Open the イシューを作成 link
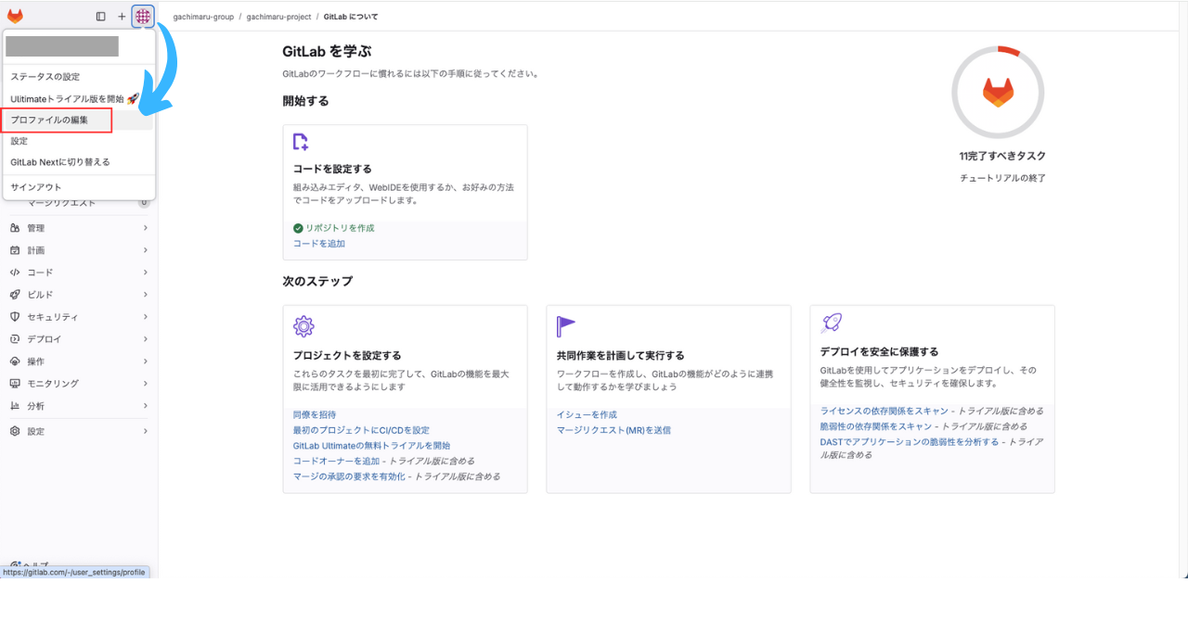The height and width of the screenshot is (621, 1188). point(587,415)
